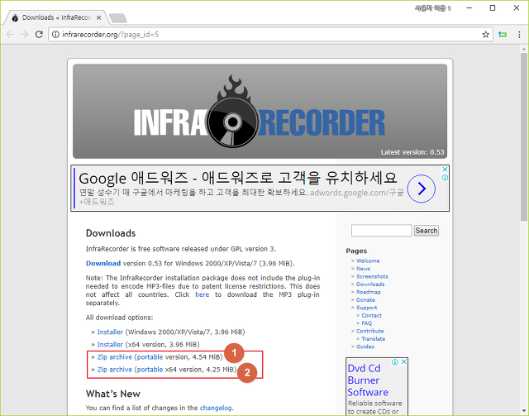This screenshot has height=416, width=529.
Task: Open AdChoices info on the banner ad
Action: pos(445,178)
